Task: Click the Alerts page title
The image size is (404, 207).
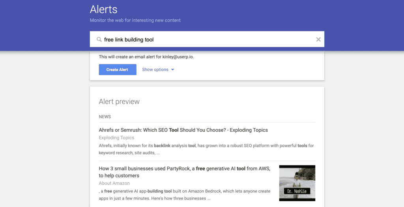Action: 104,9
